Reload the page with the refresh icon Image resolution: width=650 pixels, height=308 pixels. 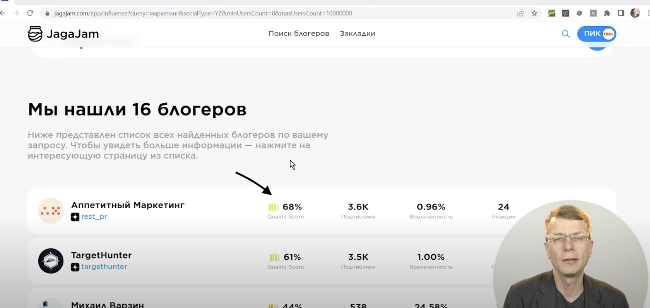click(x=30, y=13)
